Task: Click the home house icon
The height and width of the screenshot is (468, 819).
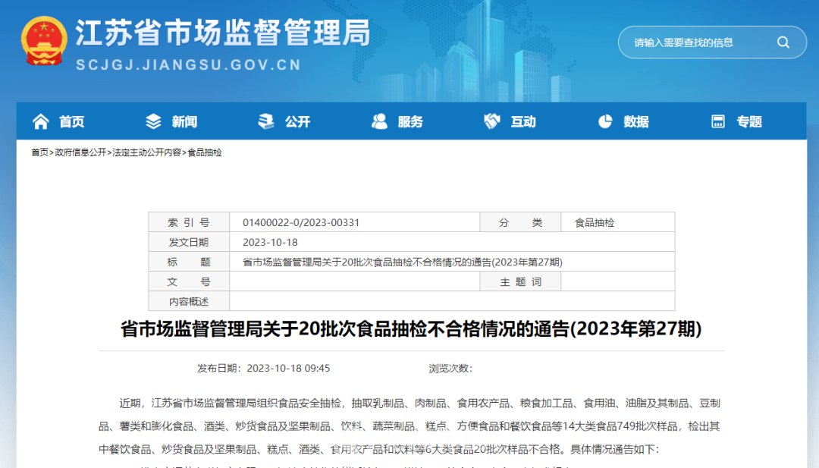Action: tap(41, 121)
